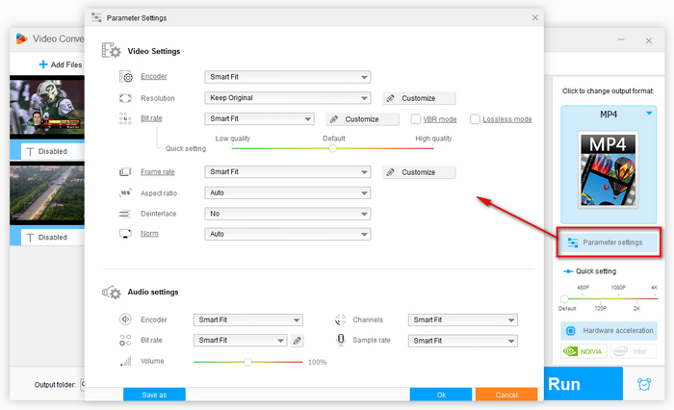
Task: Open the audio Bit rate dropdown
Action: click(x=240, y=341)
